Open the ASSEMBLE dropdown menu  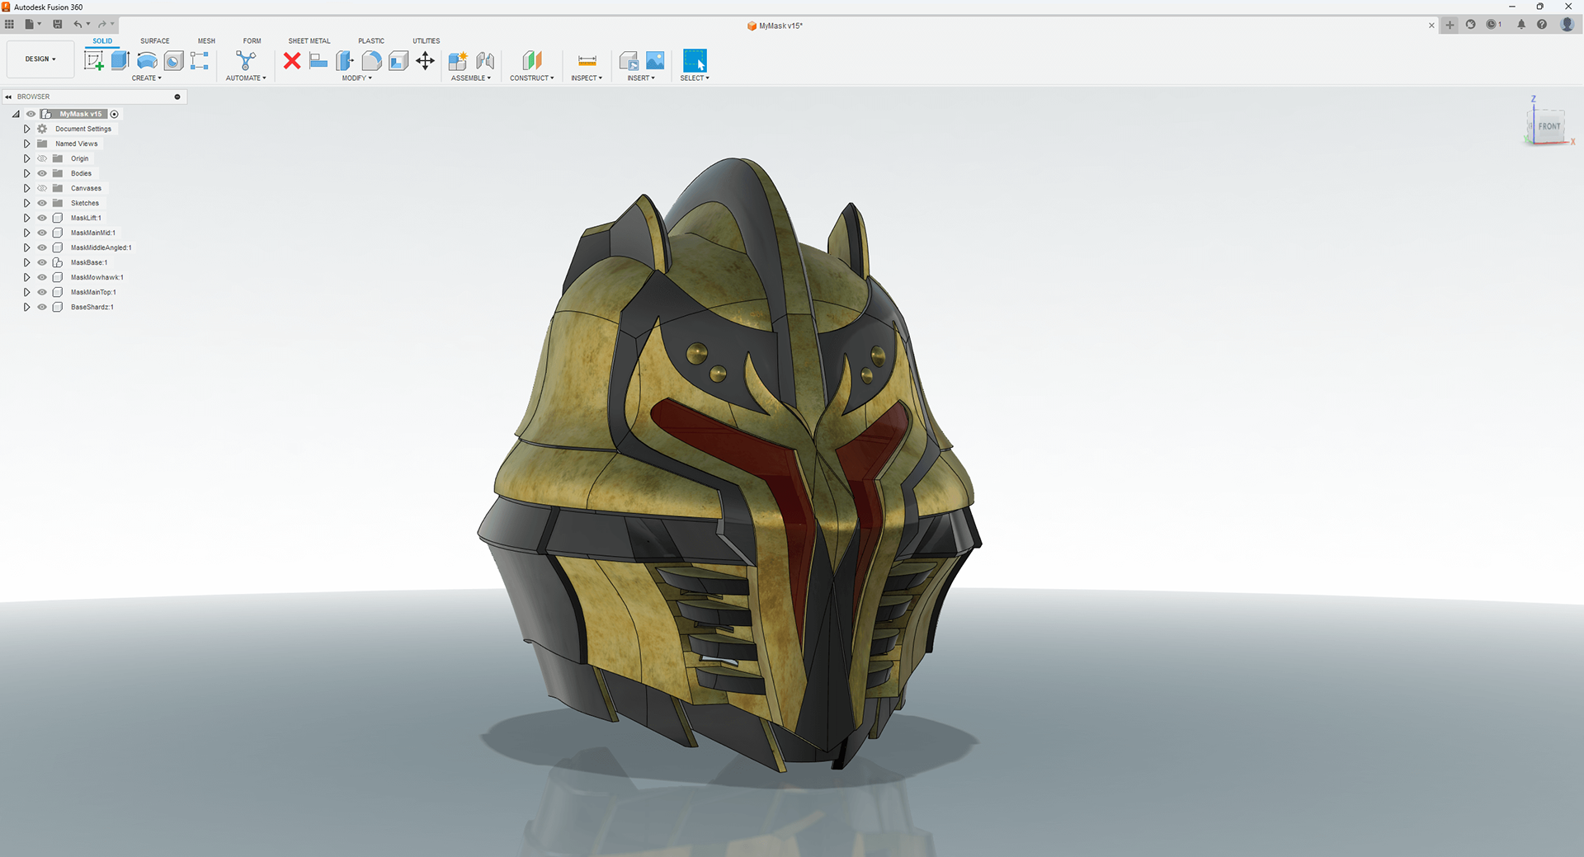tap(471, 78)
